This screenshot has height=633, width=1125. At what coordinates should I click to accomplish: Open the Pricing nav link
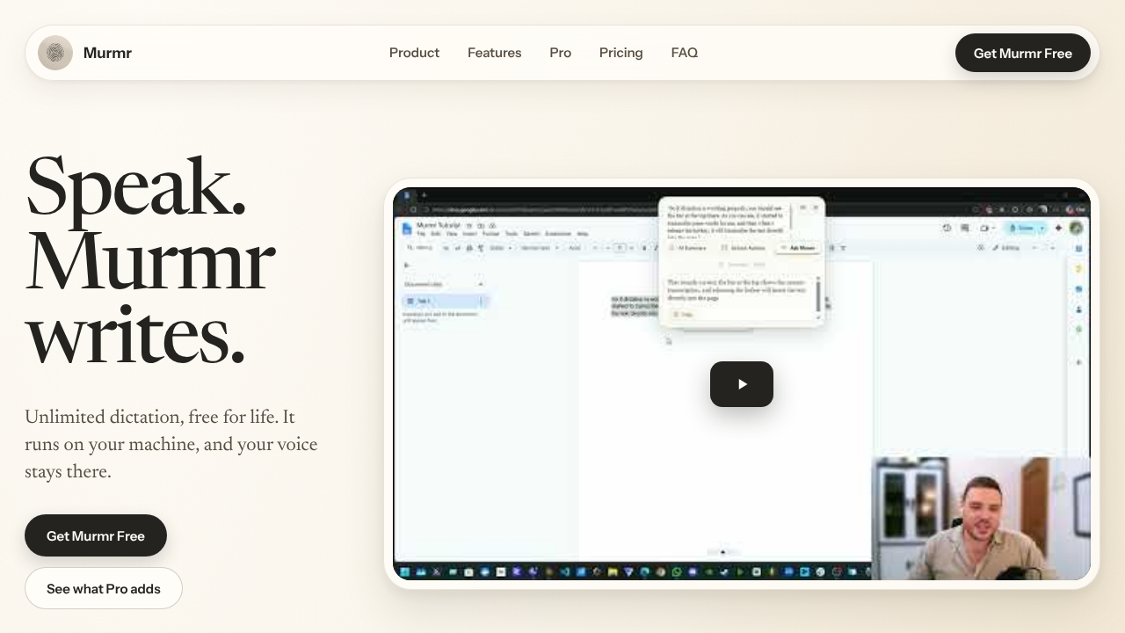tap(621, 53)
